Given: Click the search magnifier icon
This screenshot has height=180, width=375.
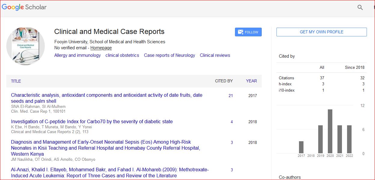Looking at the screenshot, I should 360,8.
